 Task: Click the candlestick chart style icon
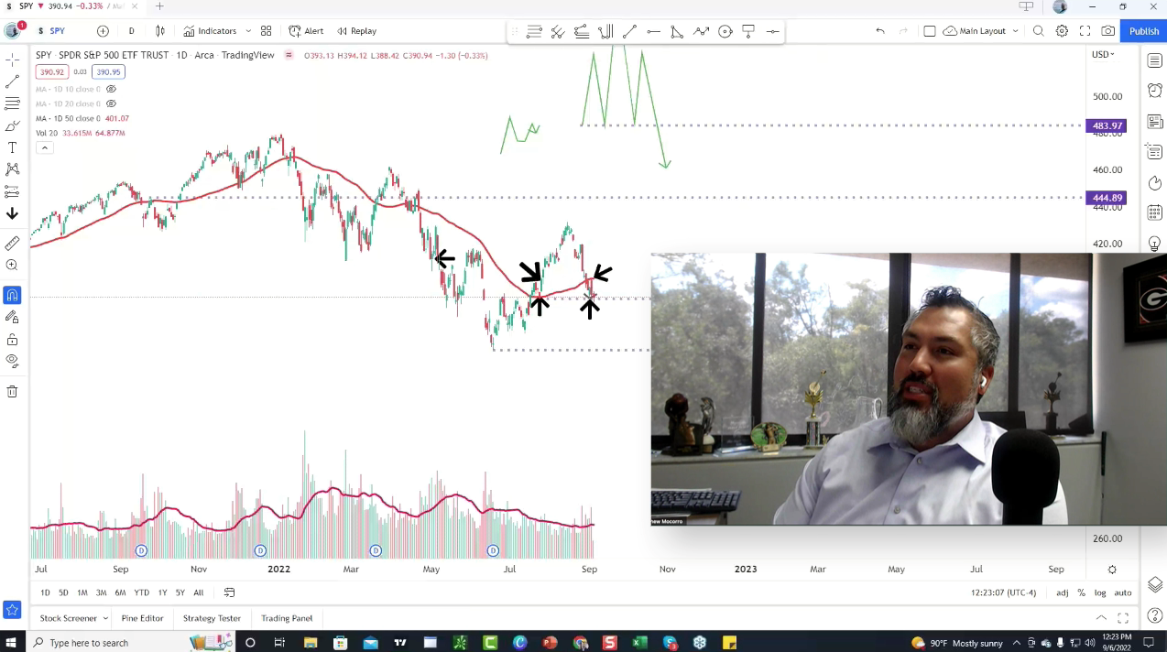[x=160, y=31]
